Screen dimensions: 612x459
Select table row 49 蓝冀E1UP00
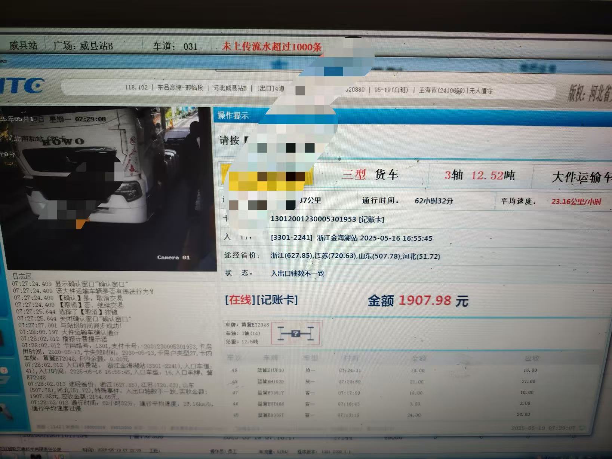411,370
